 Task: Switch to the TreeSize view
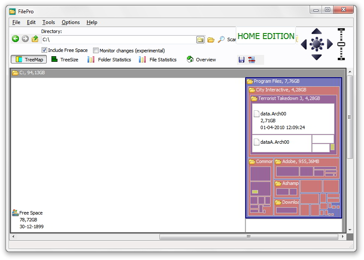coord(65,60)
